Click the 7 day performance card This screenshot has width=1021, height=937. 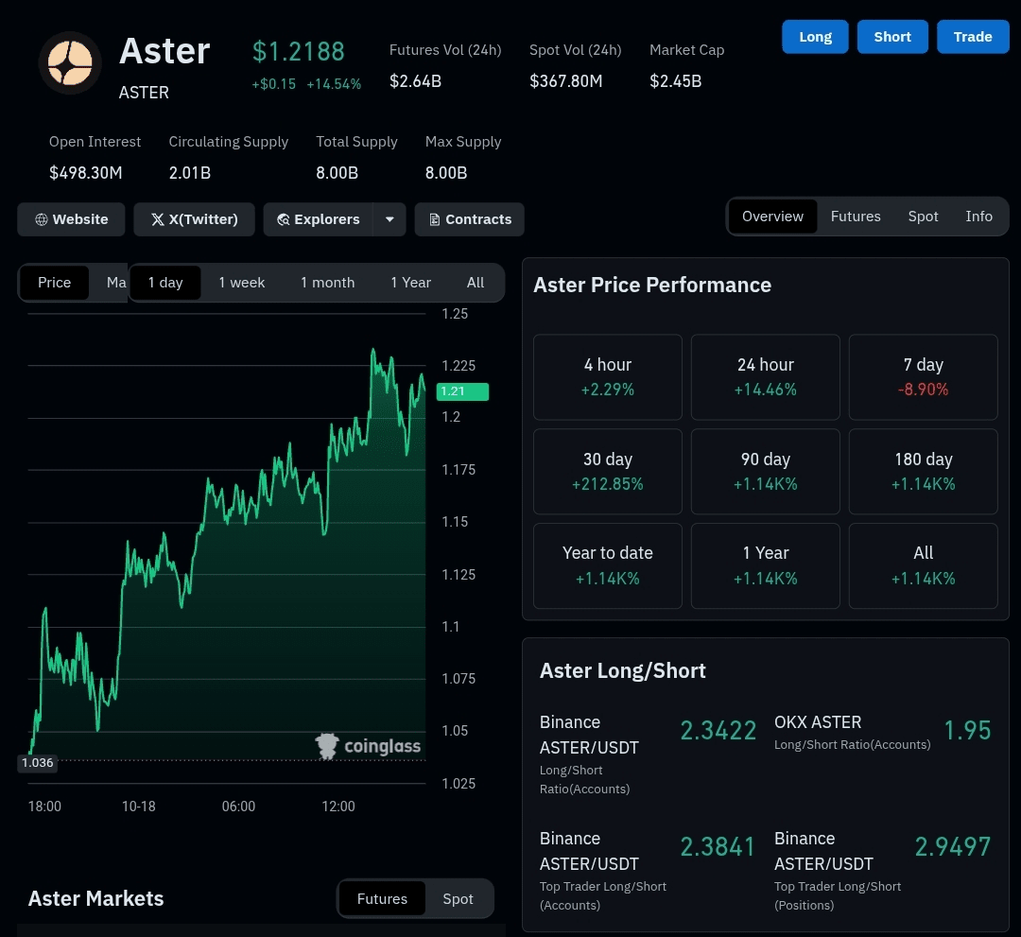924,377
